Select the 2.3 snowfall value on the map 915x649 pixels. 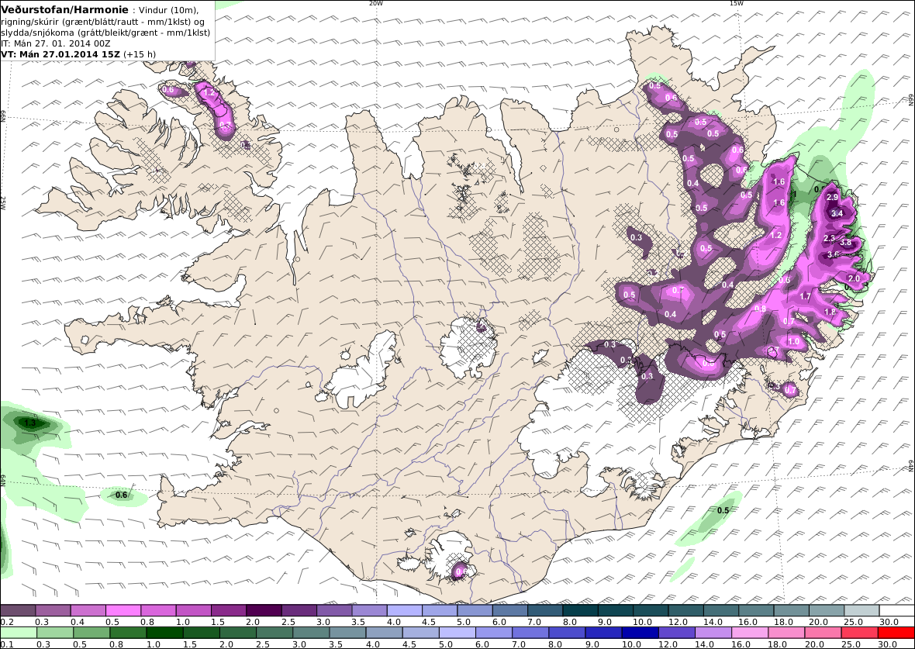[829, 239]
